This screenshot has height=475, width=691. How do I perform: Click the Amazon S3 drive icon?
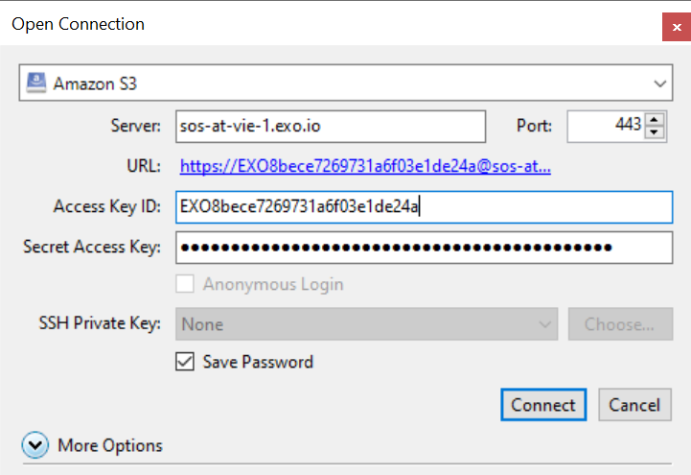click(36, 83)
